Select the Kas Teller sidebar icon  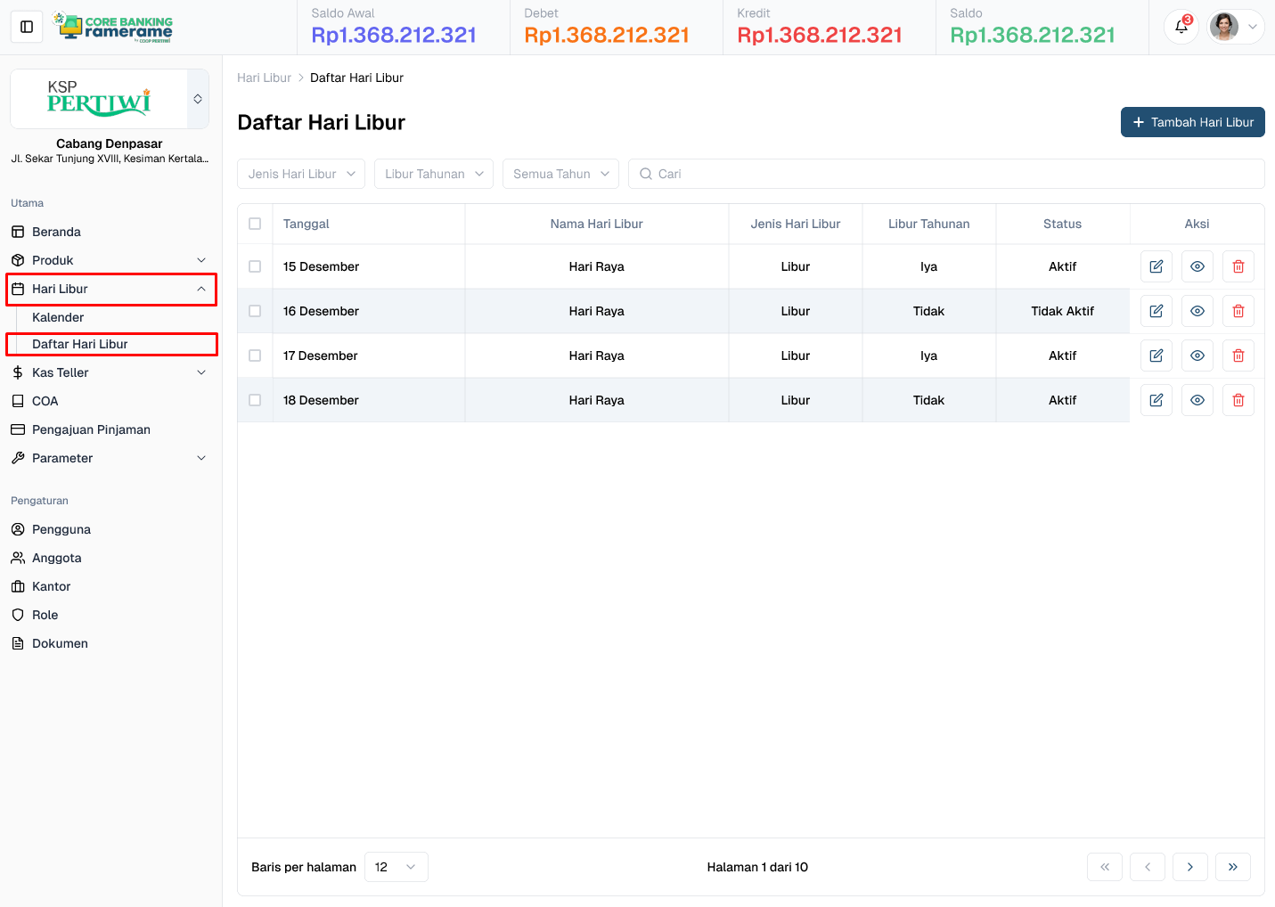point(18,372)
